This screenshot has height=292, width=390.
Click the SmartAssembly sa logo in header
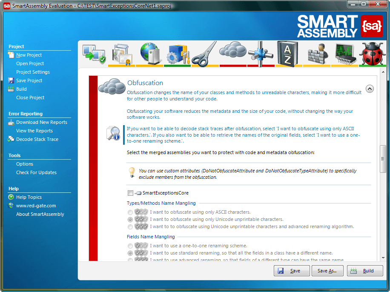click(x=372, y=26)
